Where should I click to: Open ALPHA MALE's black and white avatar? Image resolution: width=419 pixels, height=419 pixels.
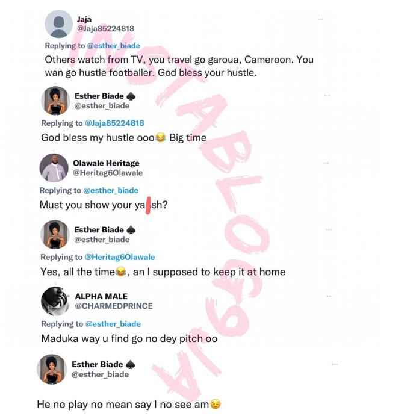[55, 301]
